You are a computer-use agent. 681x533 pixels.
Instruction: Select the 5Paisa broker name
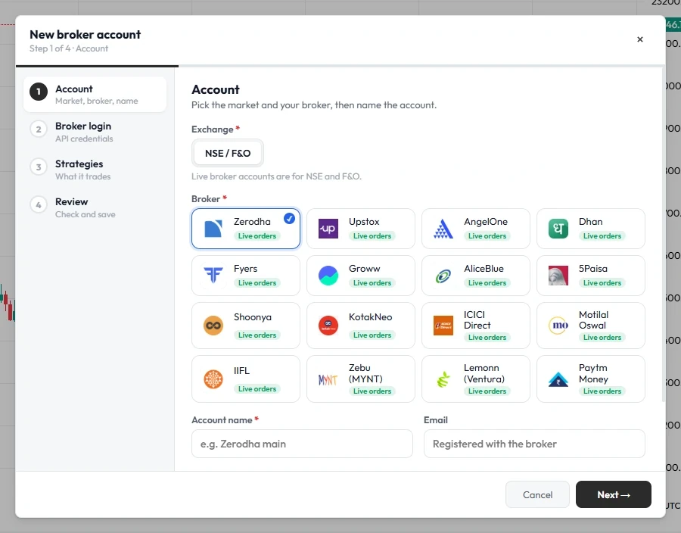(x=593, y=269)
